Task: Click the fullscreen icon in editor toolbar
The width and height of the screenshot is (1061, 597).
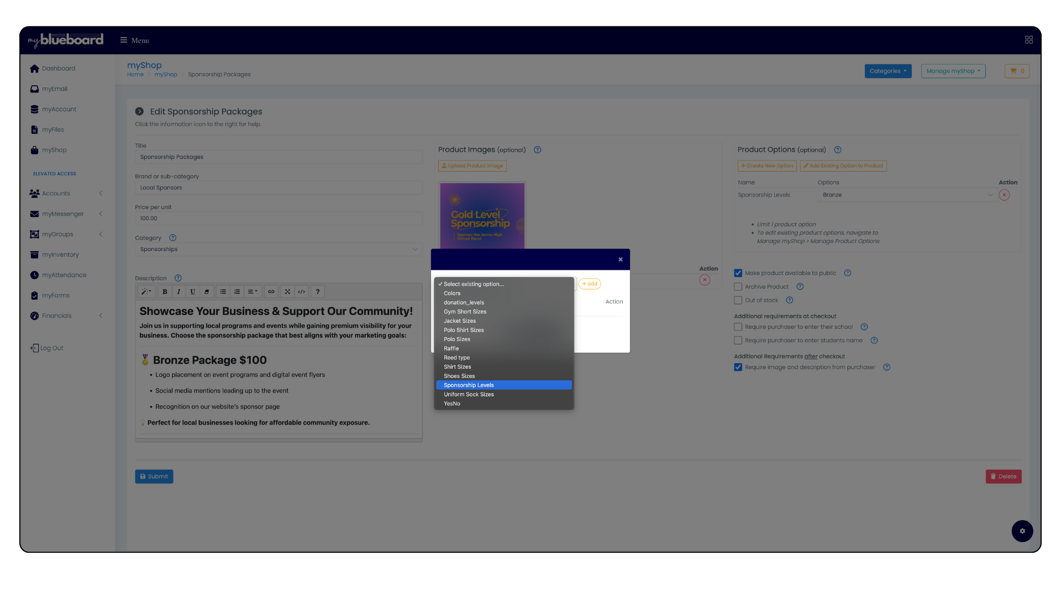Action: 287,292
